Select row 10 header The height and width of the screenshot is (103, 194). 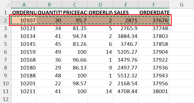pyautogui.click(x=5, y=83)
